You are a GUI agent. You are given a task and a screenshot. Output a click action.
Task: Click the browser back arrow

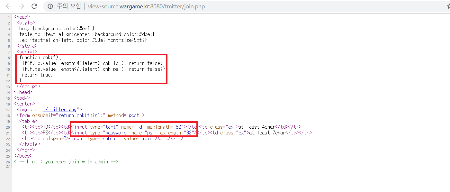[x=9, y=6]
